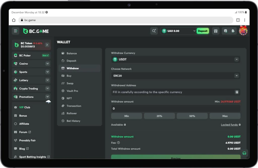Click the BC Token price card

coord(31,45)
